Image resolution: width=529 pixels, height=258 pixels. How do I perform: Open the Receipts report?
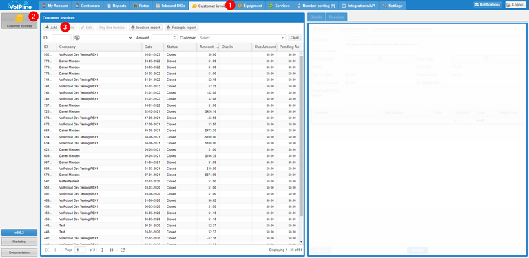(x=182, y=28)
